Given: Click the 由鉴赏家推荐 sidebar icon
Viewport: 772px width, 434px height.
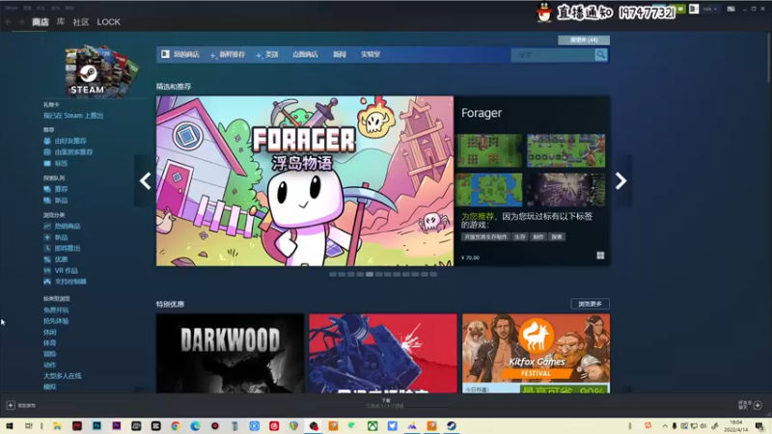Looking at the screenshot, I should (x=47, y=152).
